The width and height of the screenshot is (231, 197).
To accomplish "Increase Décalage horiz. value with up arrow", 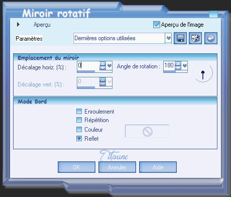I will 102,64.
